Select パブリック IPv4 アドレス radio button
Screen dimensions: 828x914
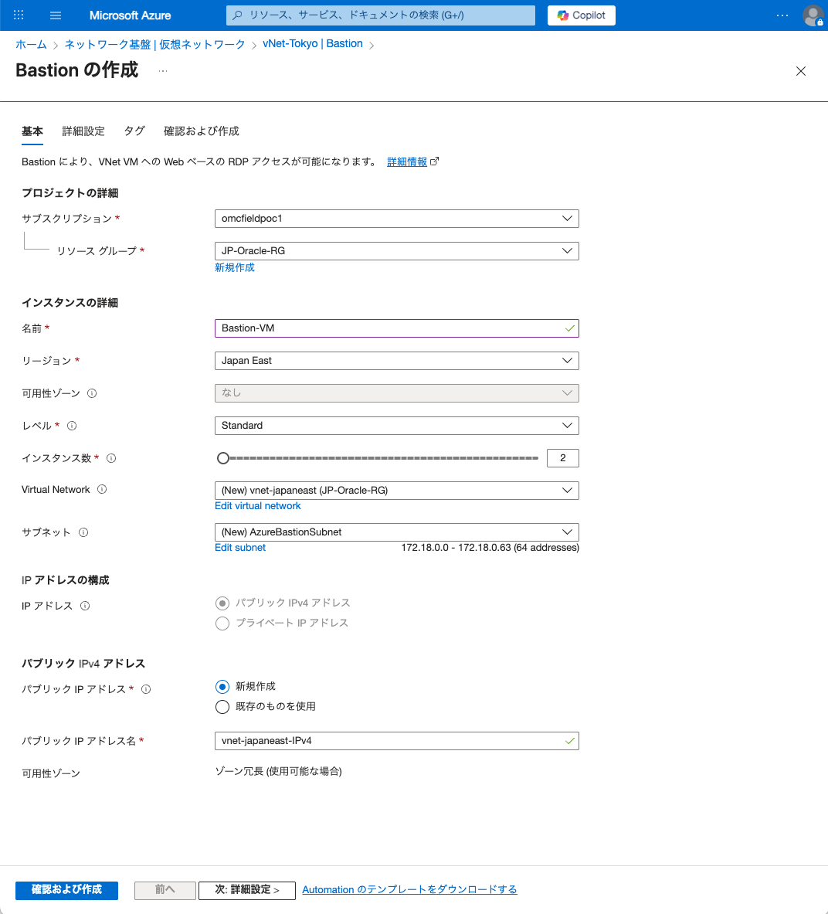222,603
